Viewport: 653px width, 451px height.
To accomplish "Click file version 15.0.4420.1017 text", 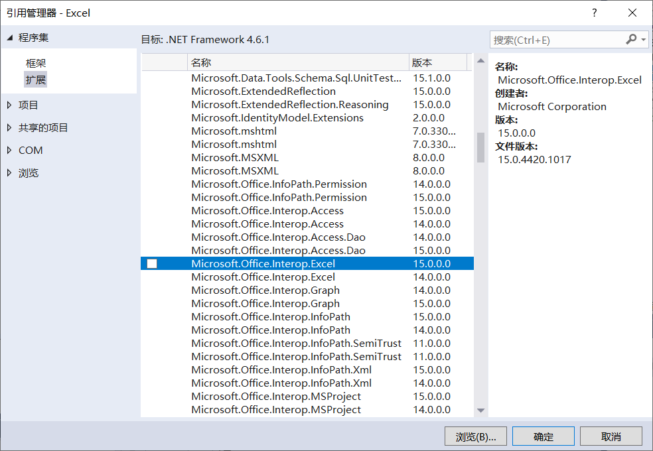I will coord(534,160).
